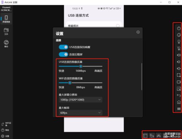
Task: Open the 文件 files tab in sidebar
Action: [x=6, y=31]
